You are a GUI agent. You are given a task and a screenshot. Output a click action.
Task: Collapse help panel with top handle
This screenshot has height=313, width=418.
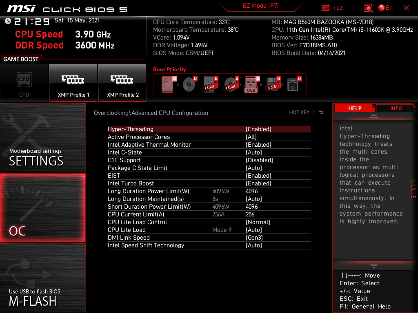pos(374,115)
